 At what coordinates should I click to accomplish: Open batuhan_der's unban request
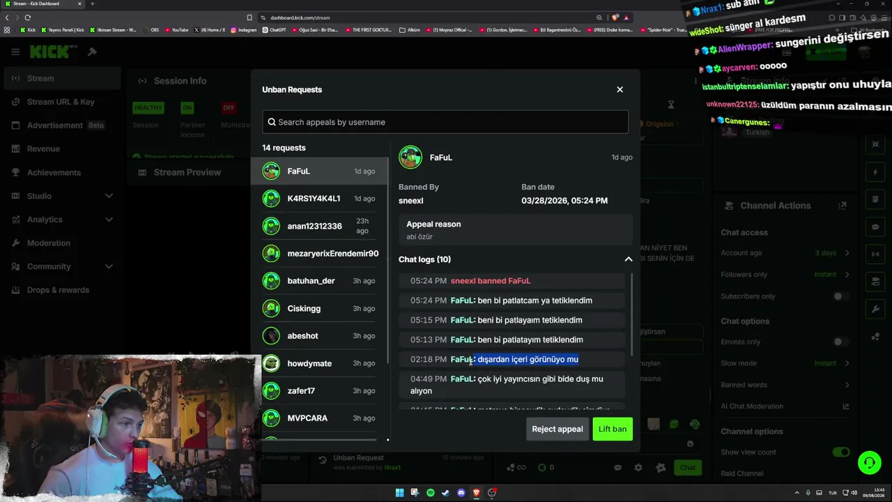pos(319,281)
